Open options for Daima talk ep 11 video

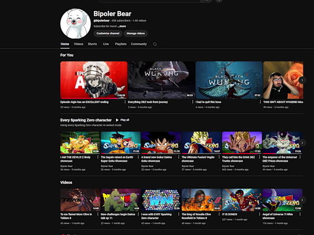(138, 214)
